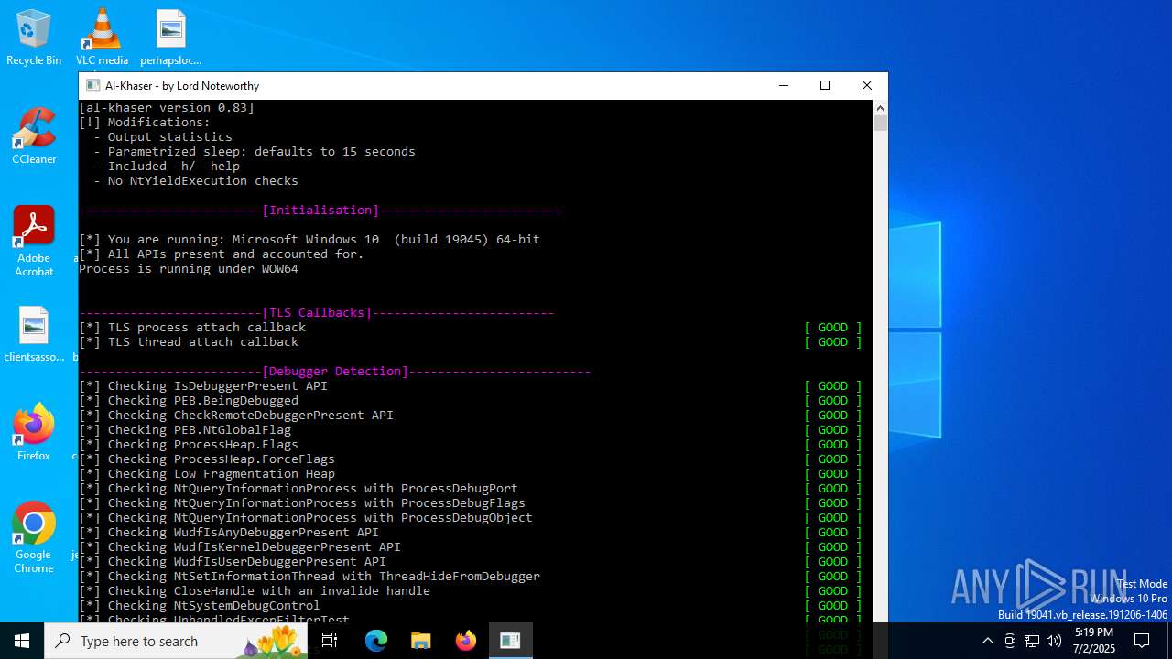Open Al-Khaser window system menu icon

[x=92, y=85]
